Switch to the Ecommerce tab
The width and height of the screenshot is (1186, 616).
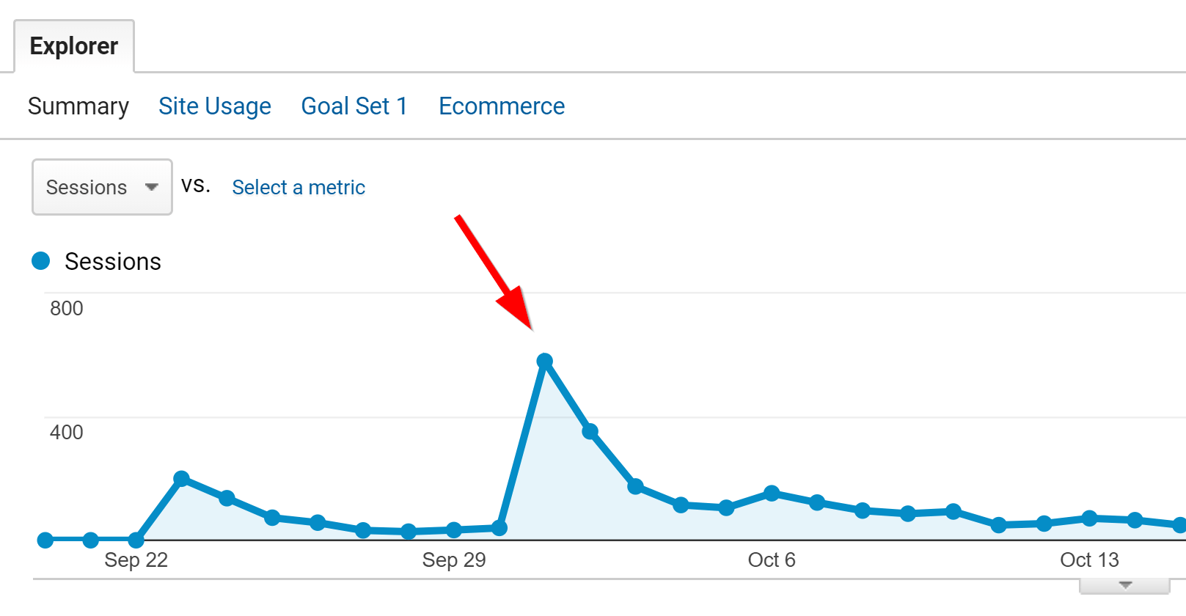click(x=502, y=106)
